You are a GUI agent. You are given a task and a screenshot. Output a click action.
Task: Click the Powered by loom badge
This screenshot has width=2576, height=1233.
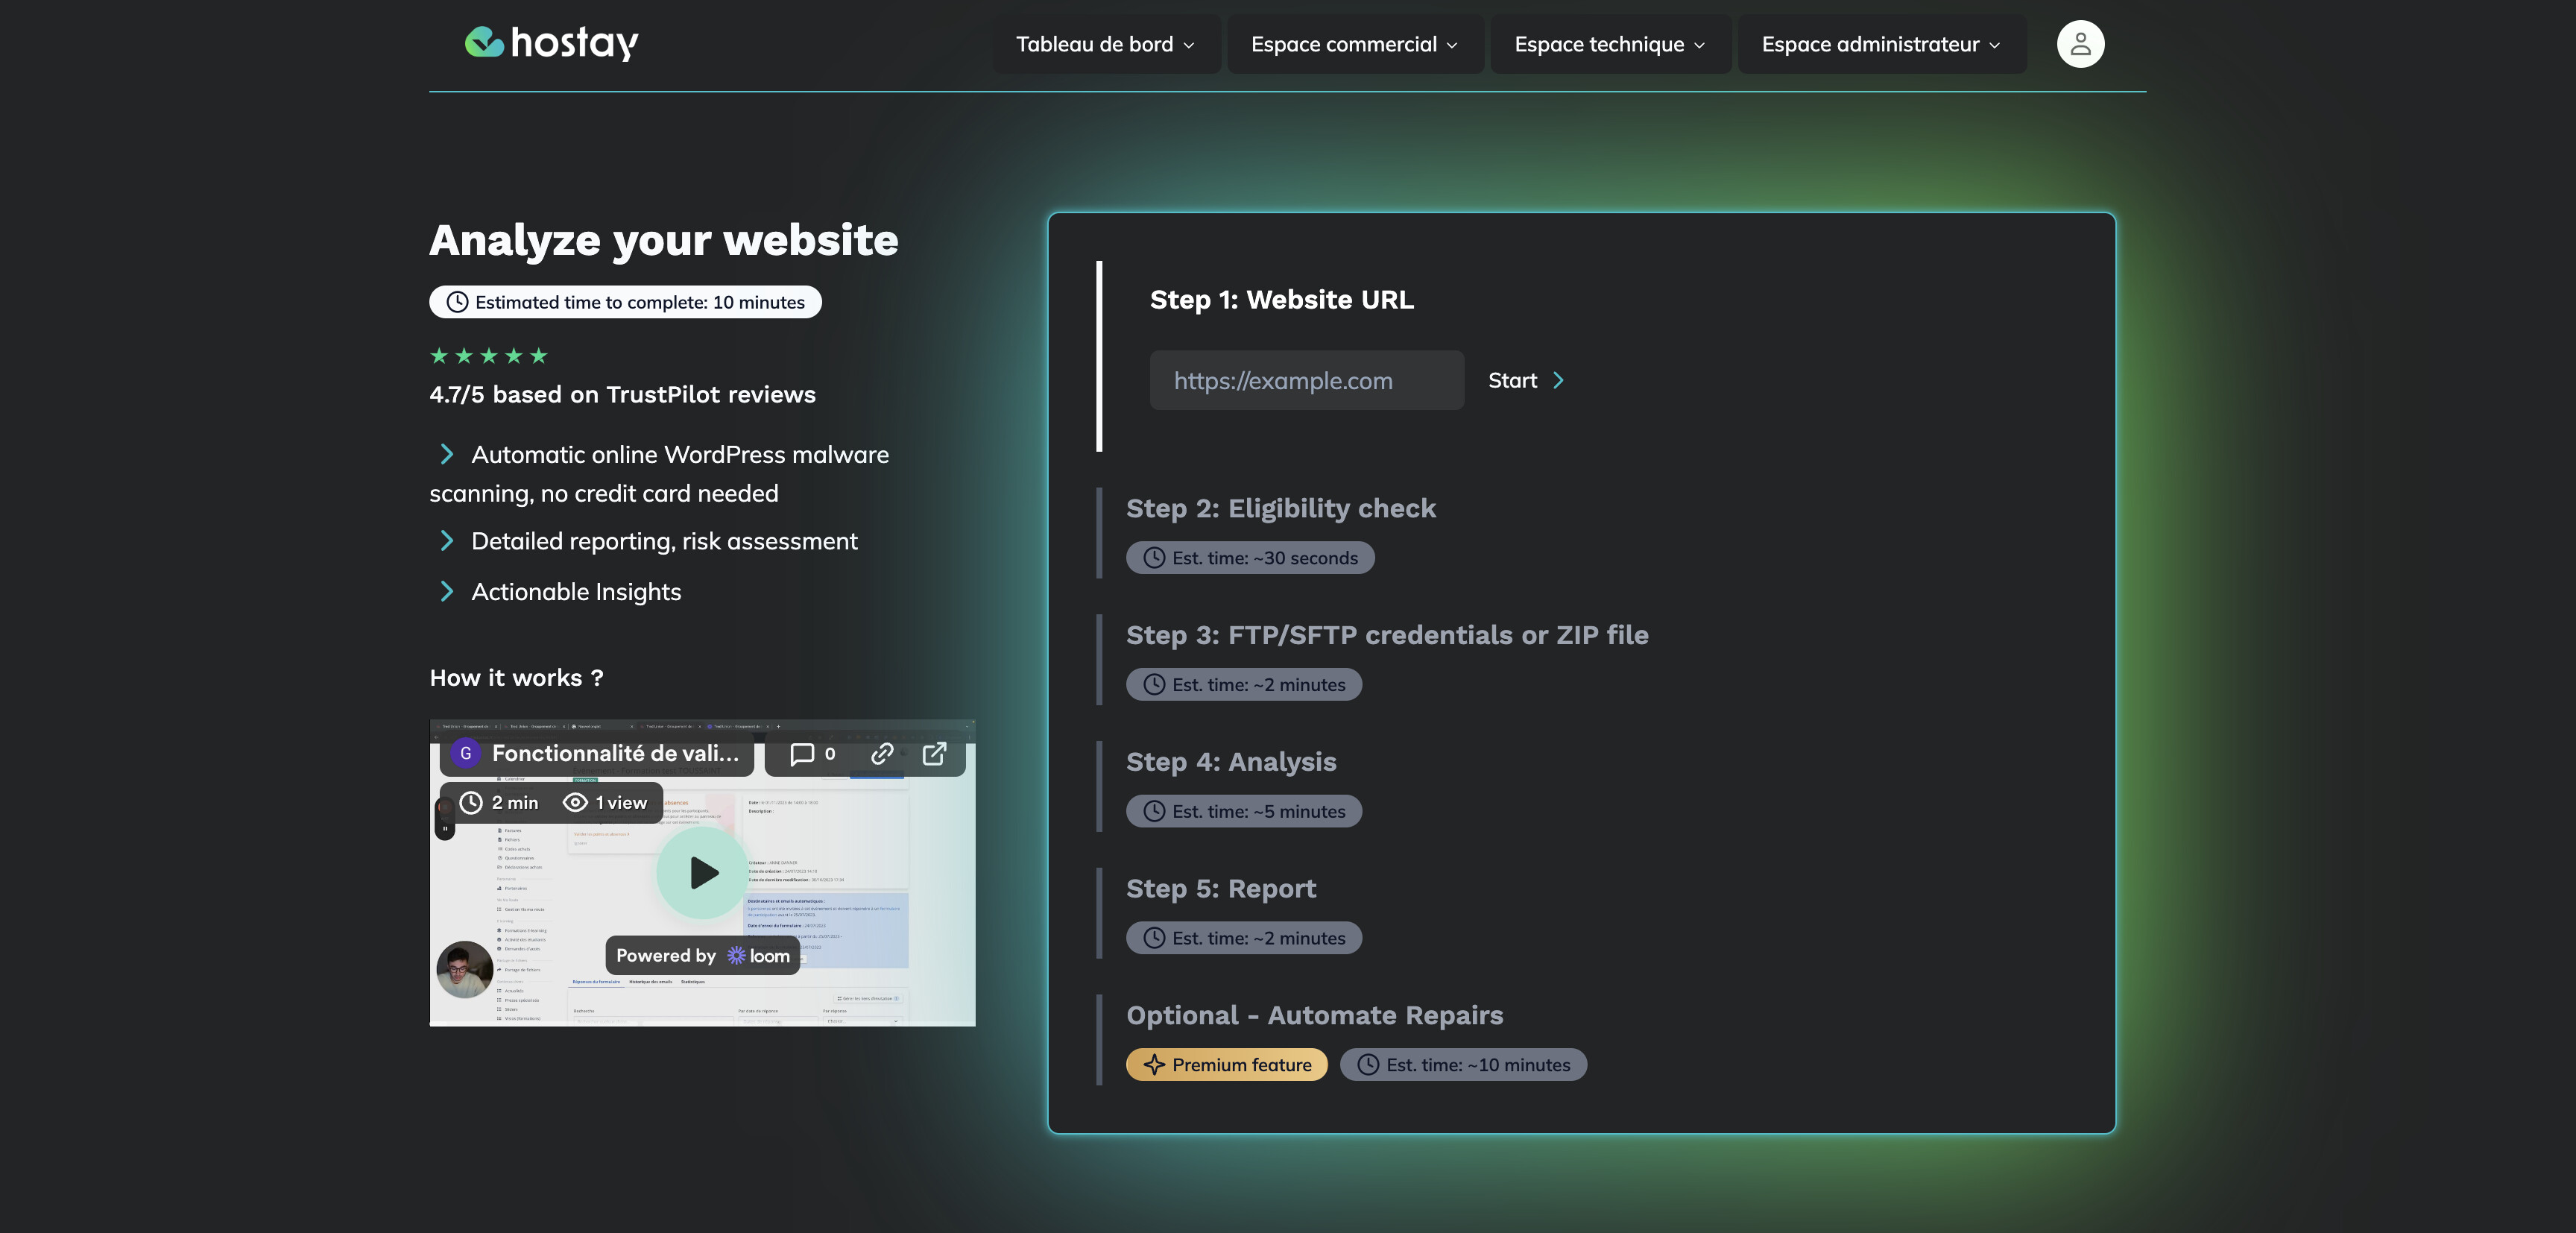[703, 956]
